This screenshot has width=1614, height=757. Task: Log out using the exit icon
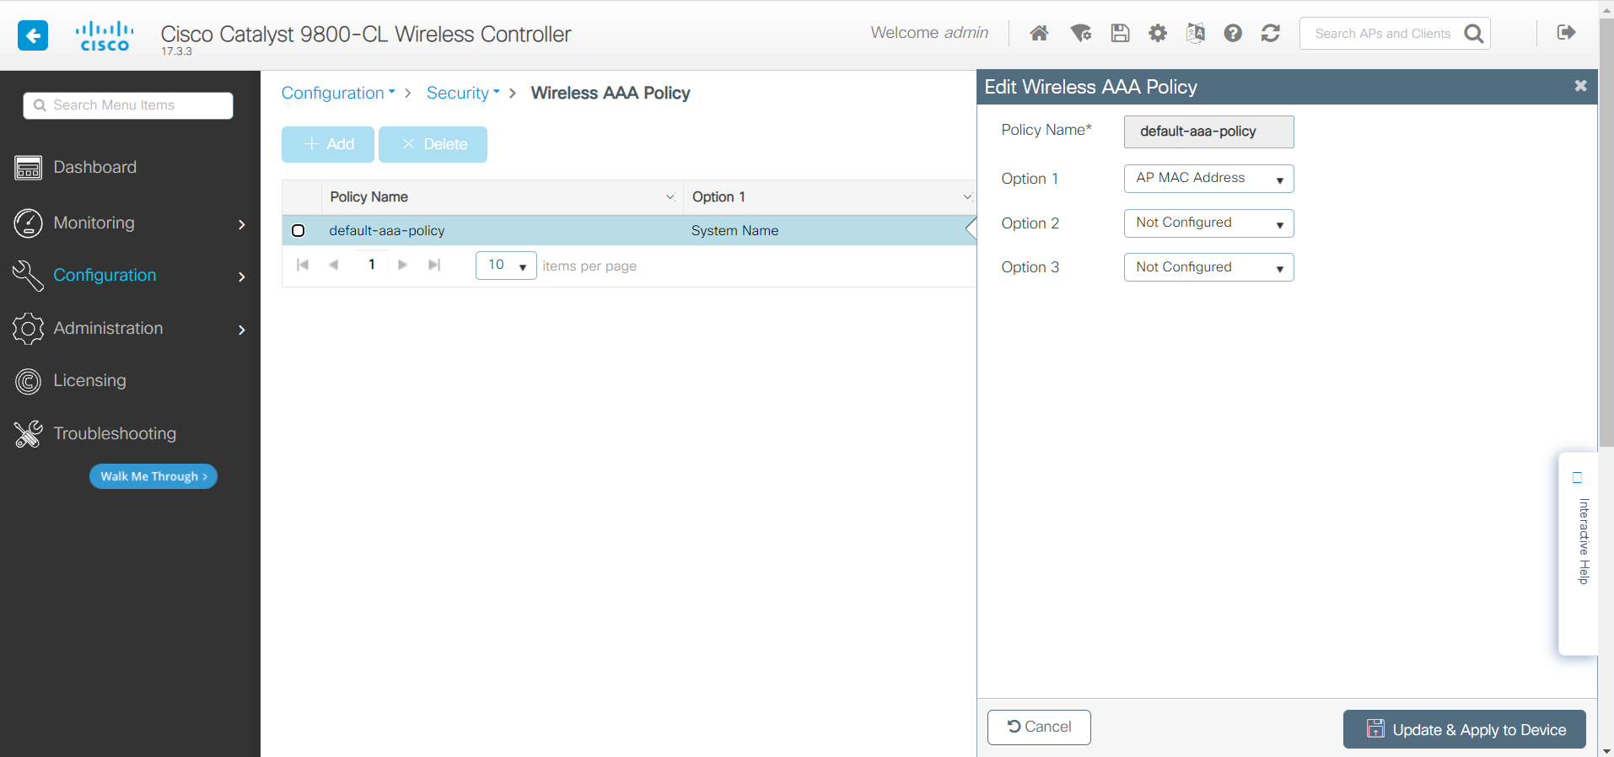pos(1566,32)
